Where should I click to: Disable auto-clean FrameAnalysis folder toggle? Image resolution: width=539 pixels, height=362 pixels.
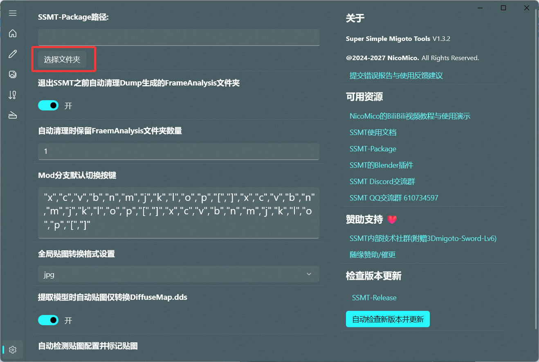point(48,106)
